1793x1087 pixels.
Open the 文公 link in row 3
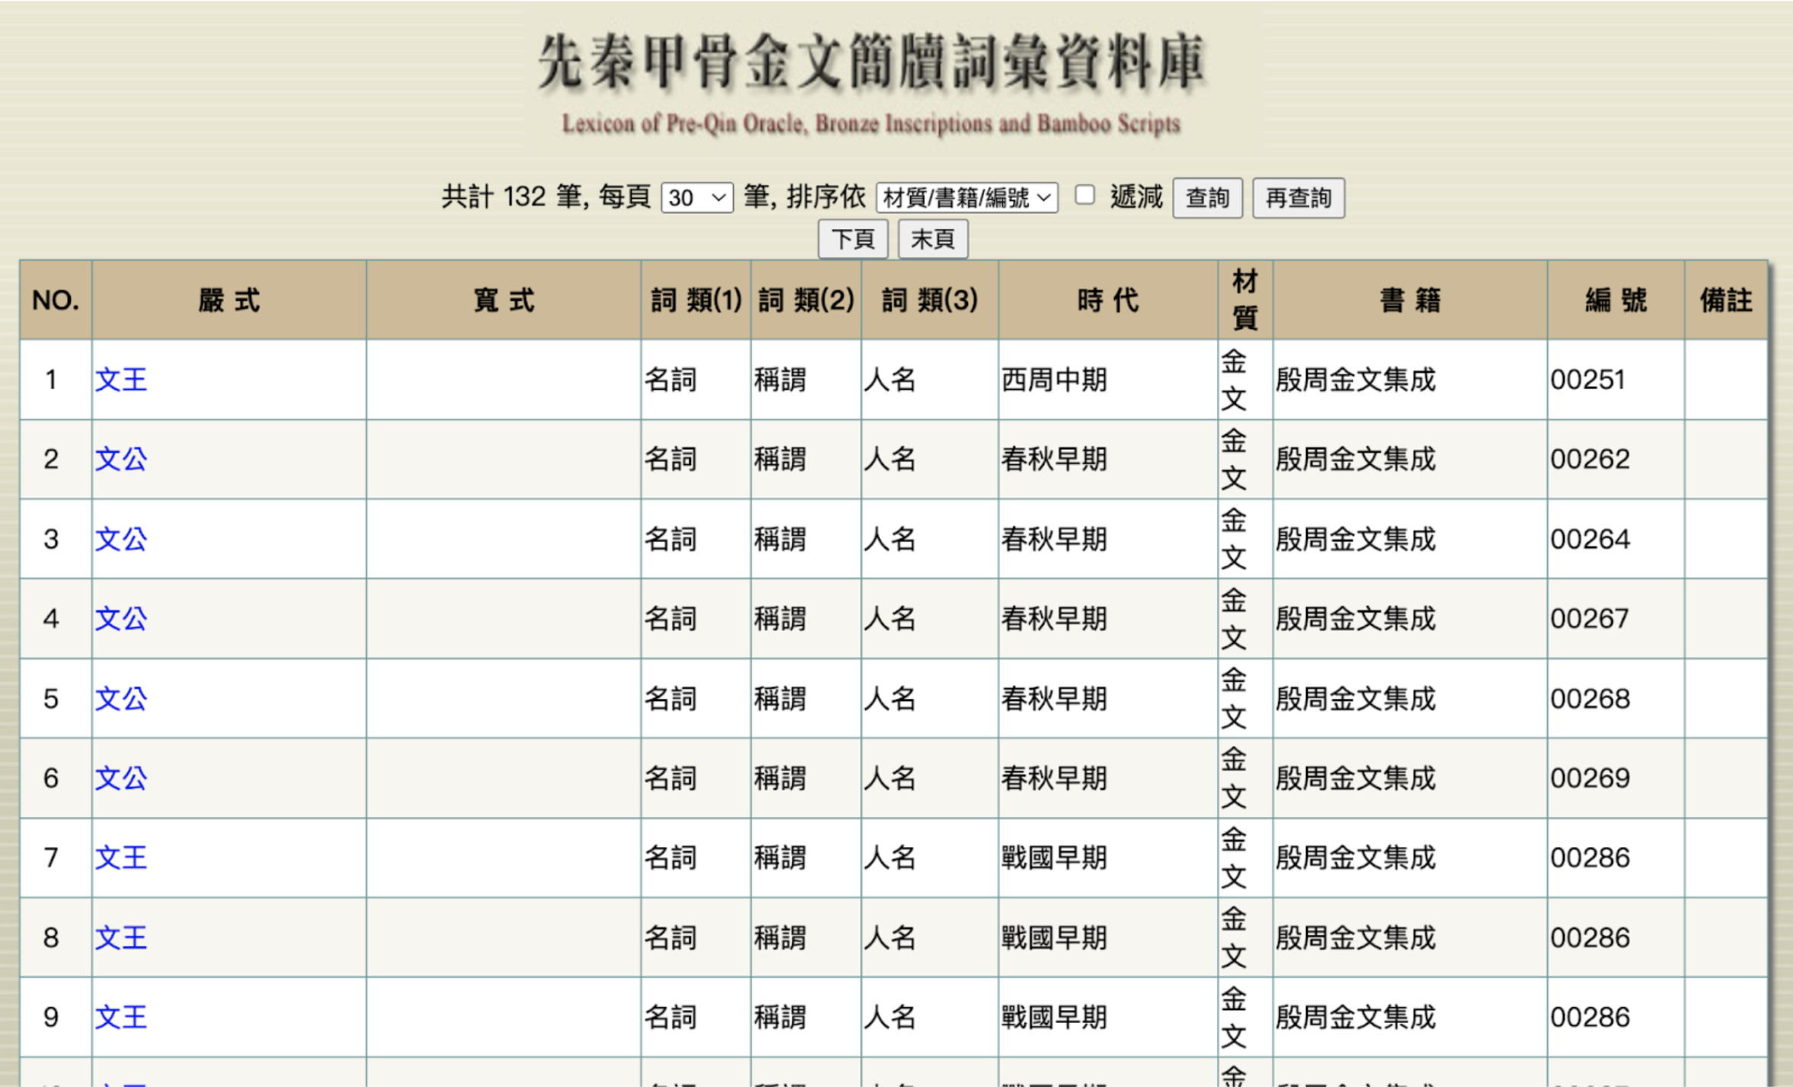pyautogui.click(x=121, y=539)
